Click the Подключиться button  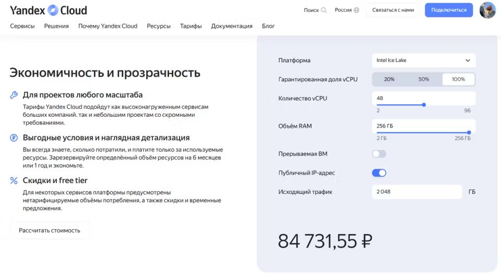click(x=449, y=10)
